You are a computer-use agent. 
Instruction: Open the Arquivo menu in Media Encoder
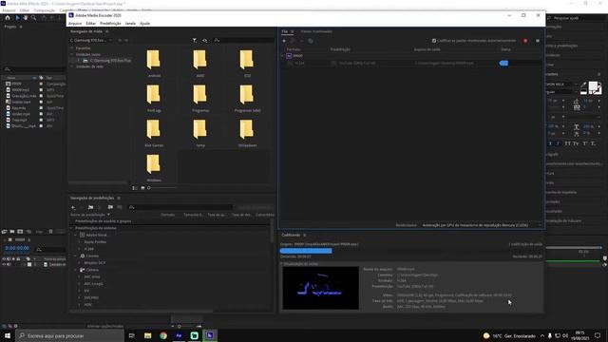[x=75, y=23]
